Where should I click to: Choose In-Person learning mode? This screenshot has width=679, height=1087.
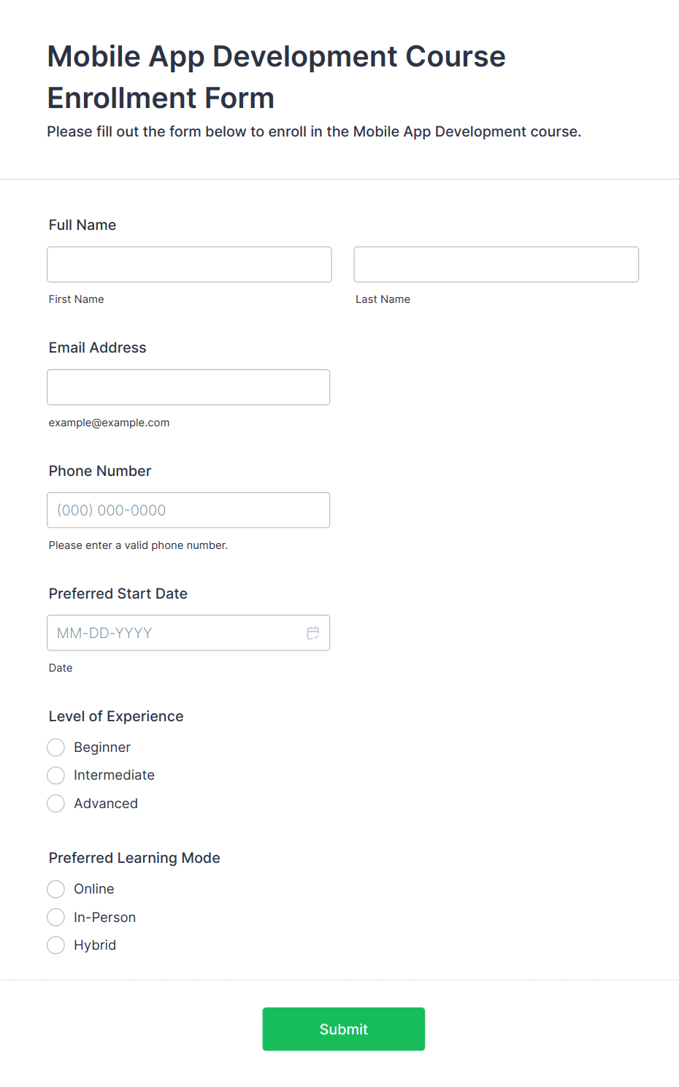pos(56,917)
